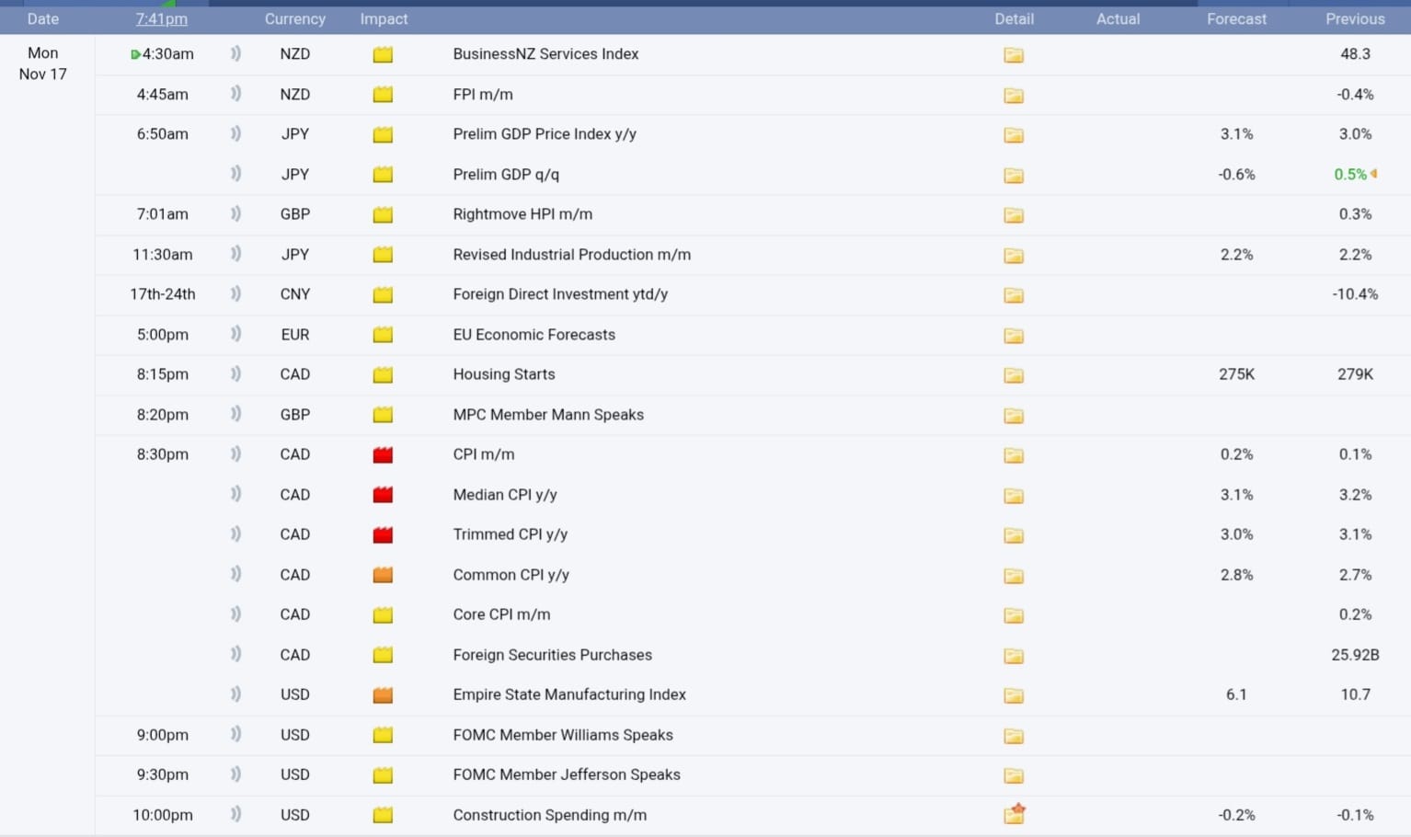Expand the Foreign Direct Investment ytd/y row
Image resolution: width=1411 pixels, height=837 pixels.
(x=559, y=294)
